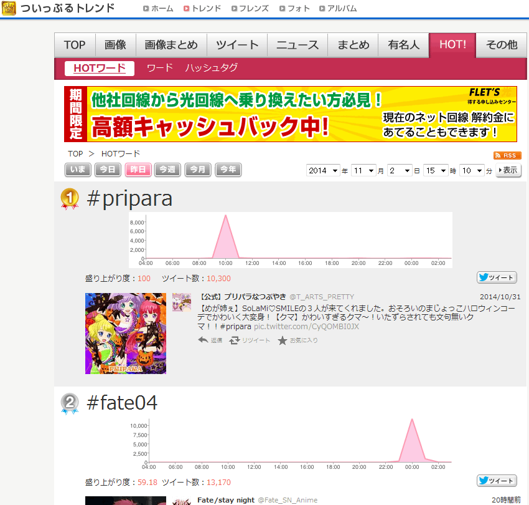Open the hour dropdown showing 15
The height and width of the screenshot is (505, 529).
[435, 170]
